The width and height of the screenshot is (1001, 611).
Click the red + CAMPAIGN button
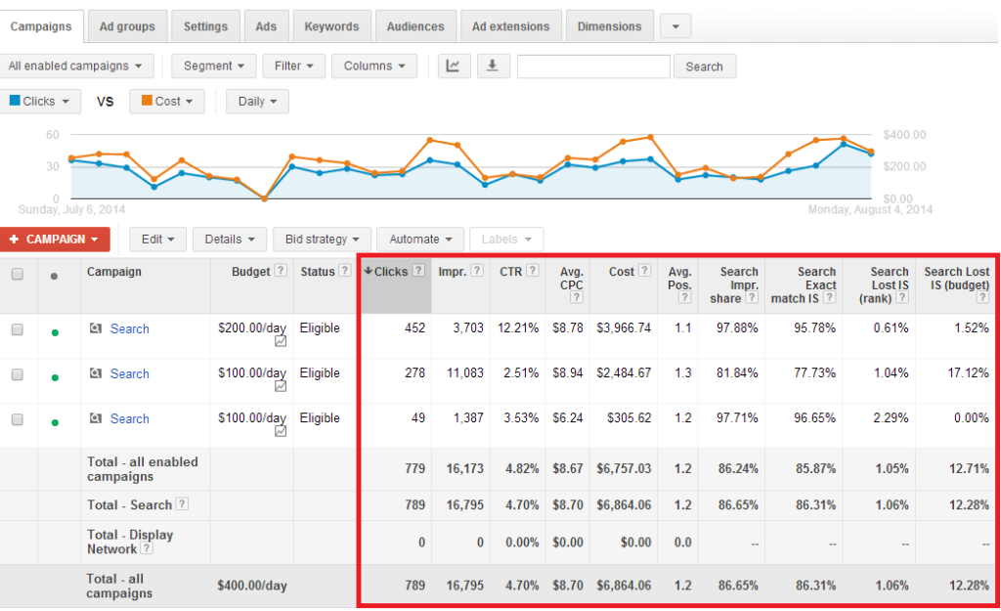55,239
